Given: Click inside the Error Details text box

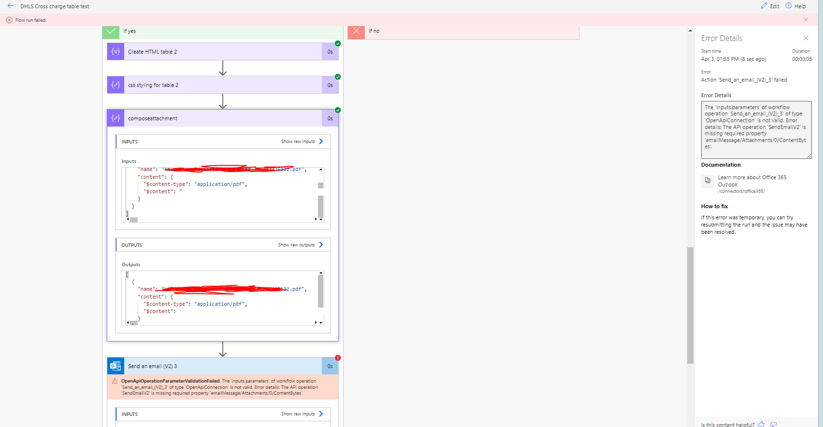Looking at the screenshot, I should click(x=756, y=130).
